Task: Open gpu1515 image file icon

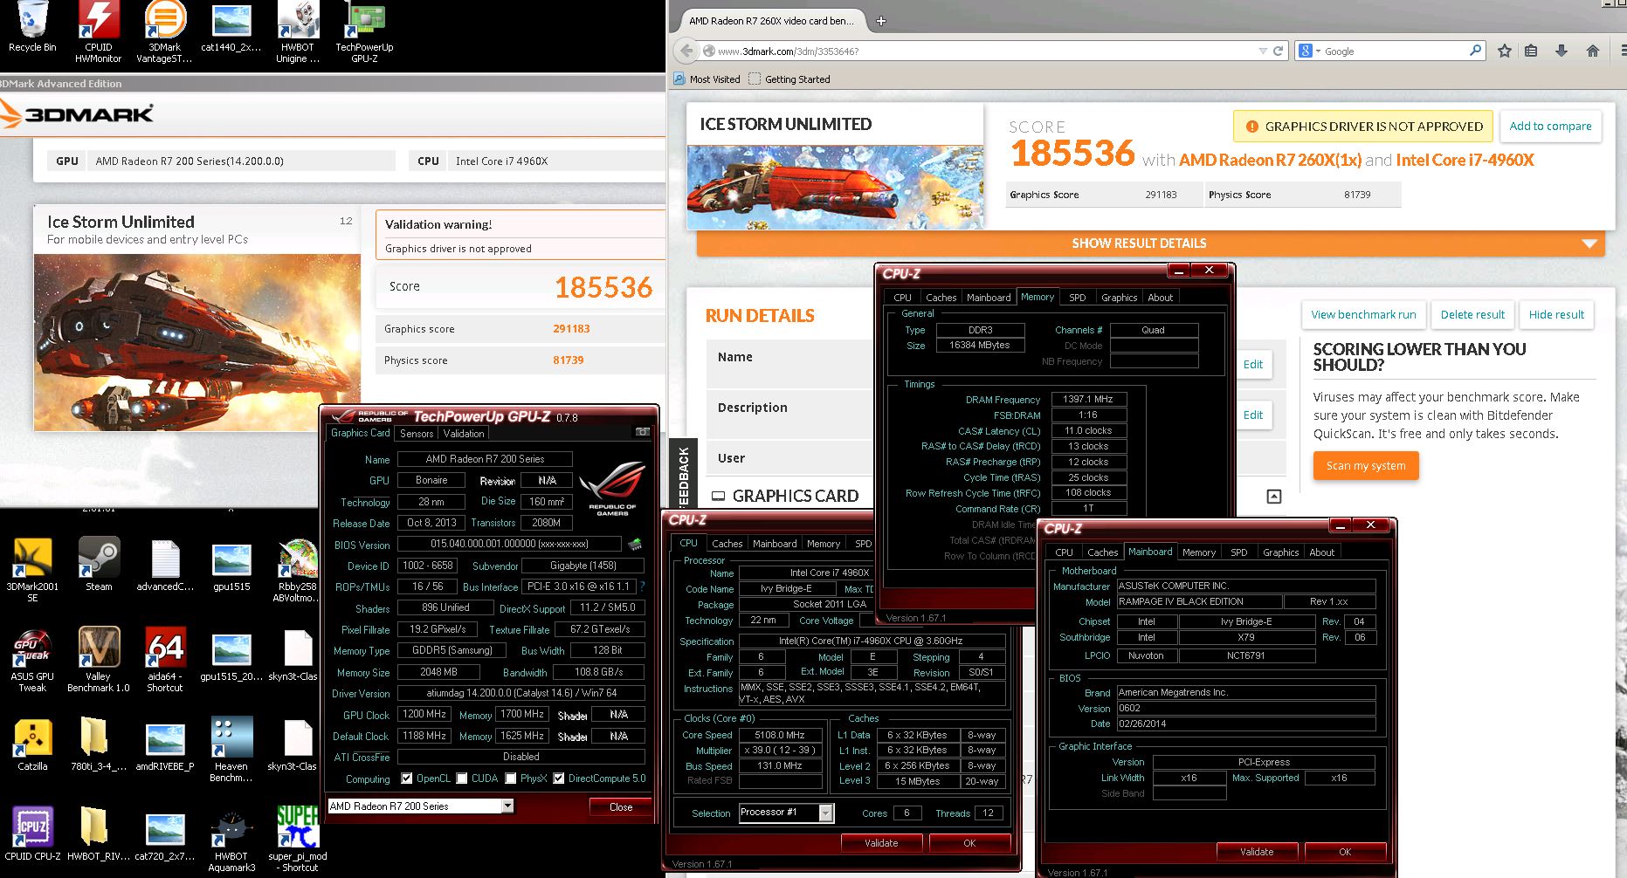Action: [x=231, y=565]
